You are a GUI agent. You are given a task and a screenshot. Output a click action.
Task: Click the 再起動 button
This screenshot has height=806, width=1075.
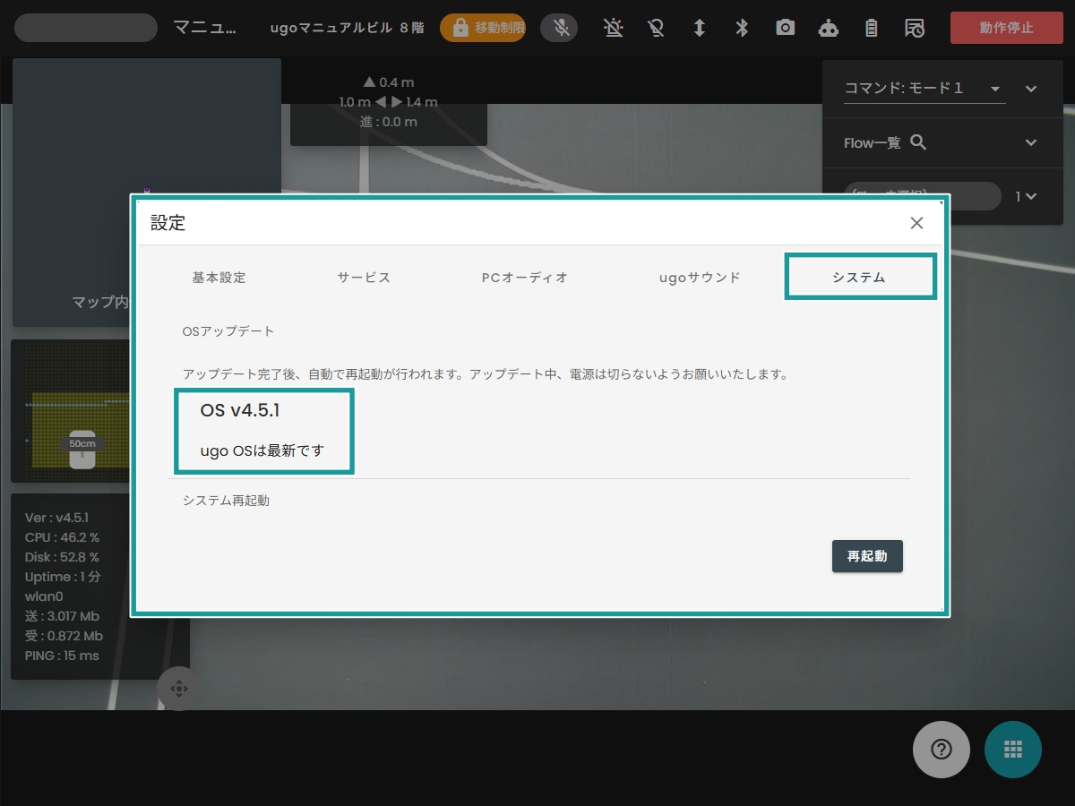coord(867,556)
